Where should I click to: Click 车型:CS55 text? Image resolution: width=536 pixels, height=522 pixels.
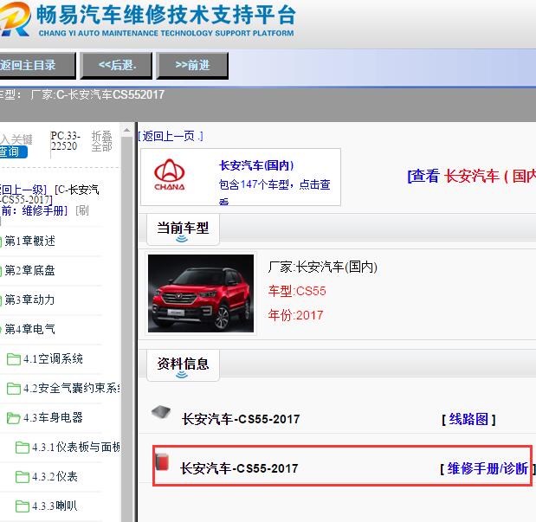point(297,291)
